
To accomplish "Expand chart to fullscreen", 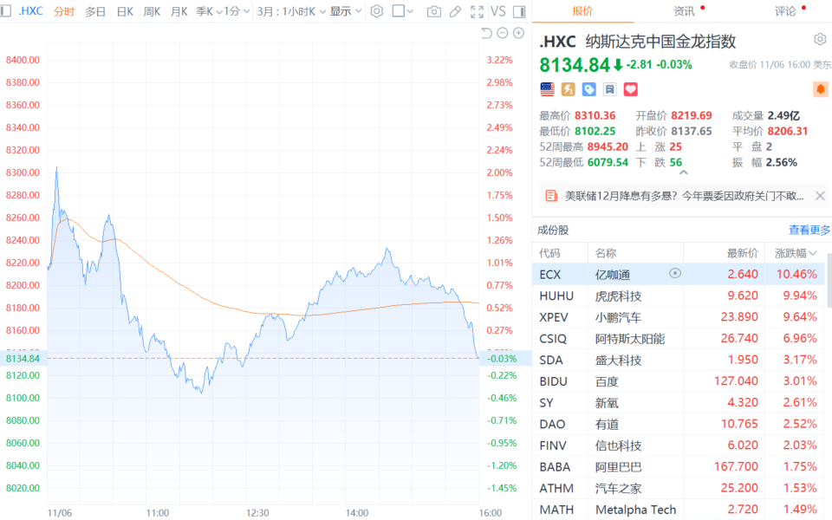I will click(477, 11).
